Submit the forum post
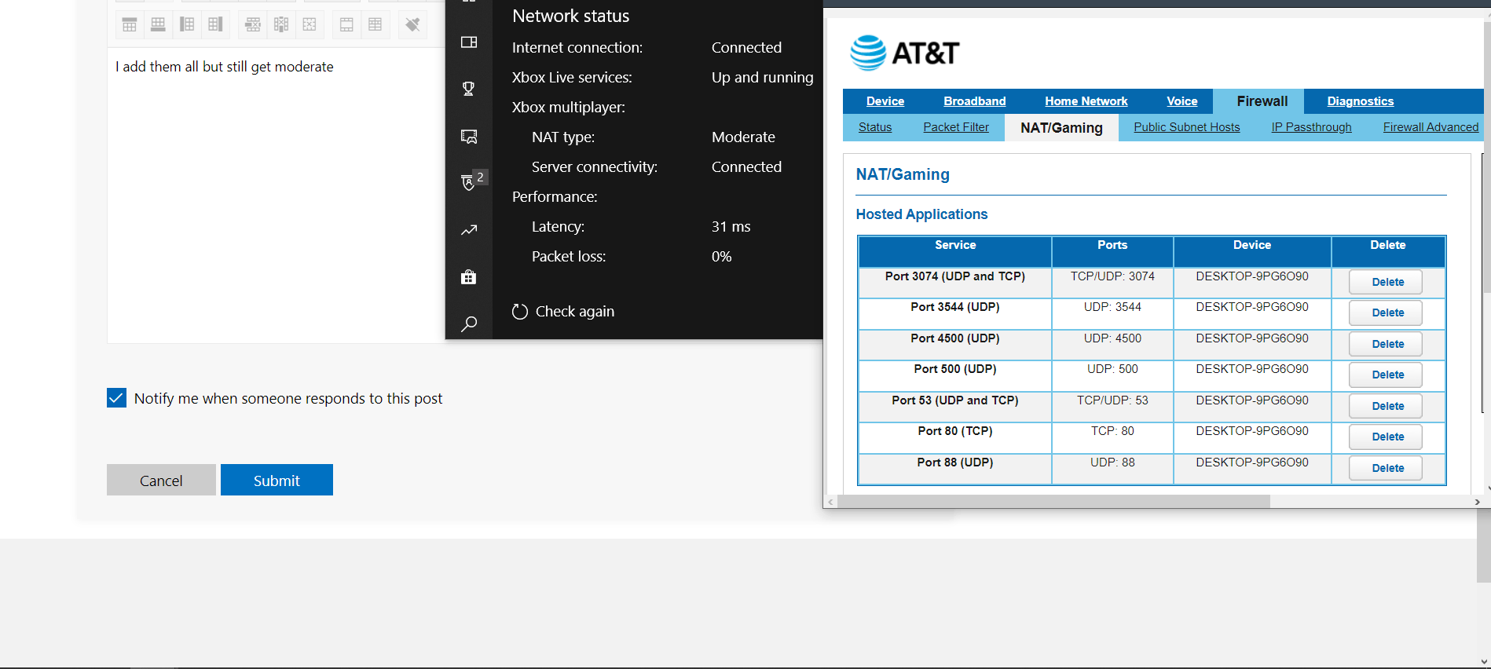Image resolution: width=1491 pixels, height=669 pixels. pos(277,480)
